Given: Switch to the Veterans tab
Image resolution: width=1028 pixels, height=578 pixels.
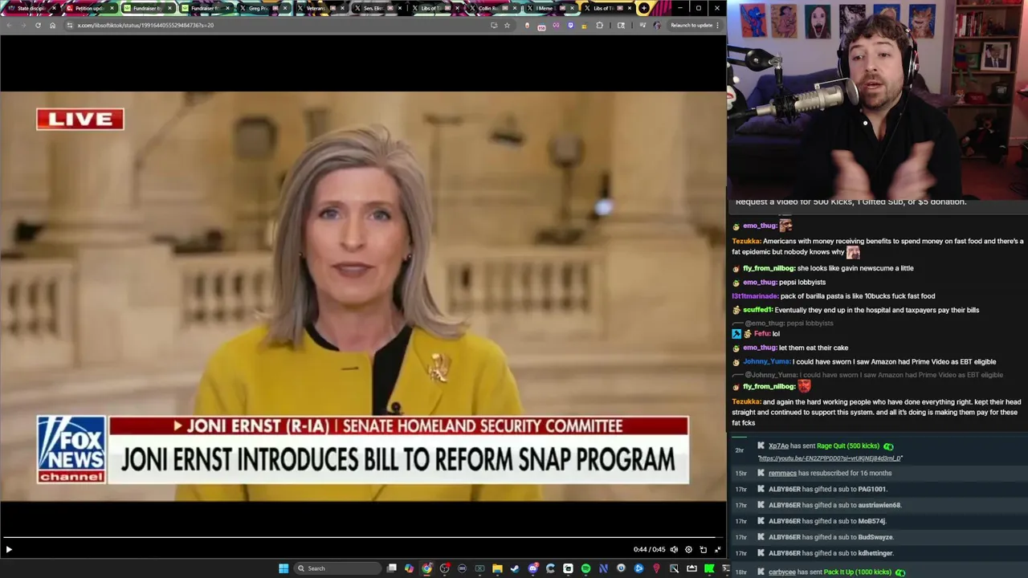Looking at the screenshot, I should click(x=320, y=8).
